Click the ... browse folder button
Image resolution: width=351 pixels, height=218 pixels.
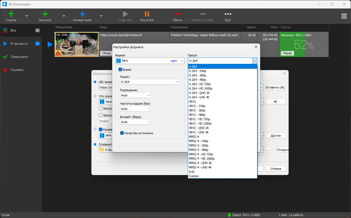click(x=268, y=150)
